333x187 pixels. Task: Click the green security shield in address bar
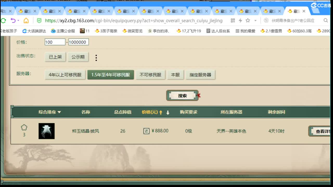click(39, 20)
